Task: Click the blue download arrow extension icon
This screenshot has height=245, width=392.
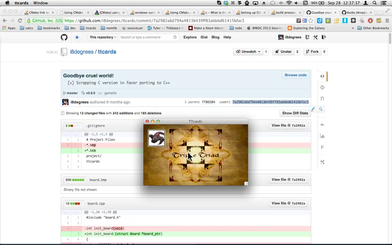Action: (x=345, y=20)
